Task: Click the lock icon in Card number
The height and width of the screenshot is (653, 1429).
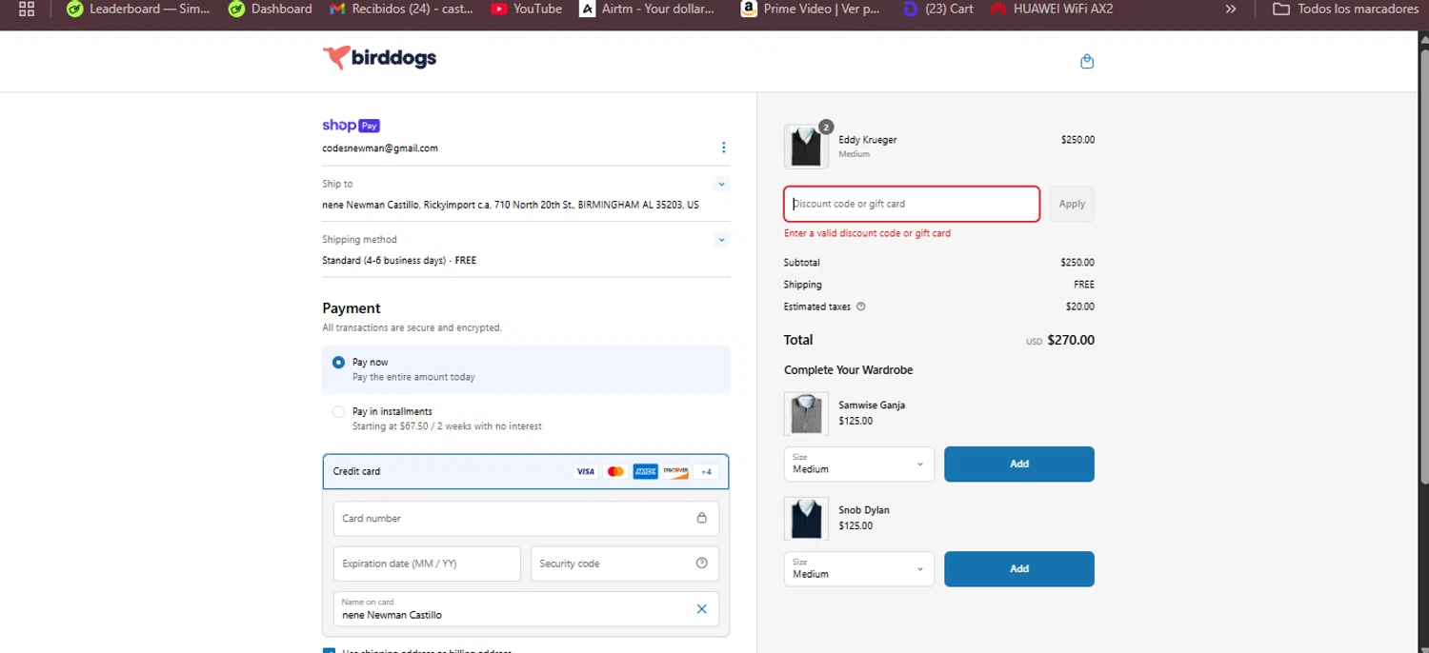Action: pyautogui.click(x=701, y=519)
